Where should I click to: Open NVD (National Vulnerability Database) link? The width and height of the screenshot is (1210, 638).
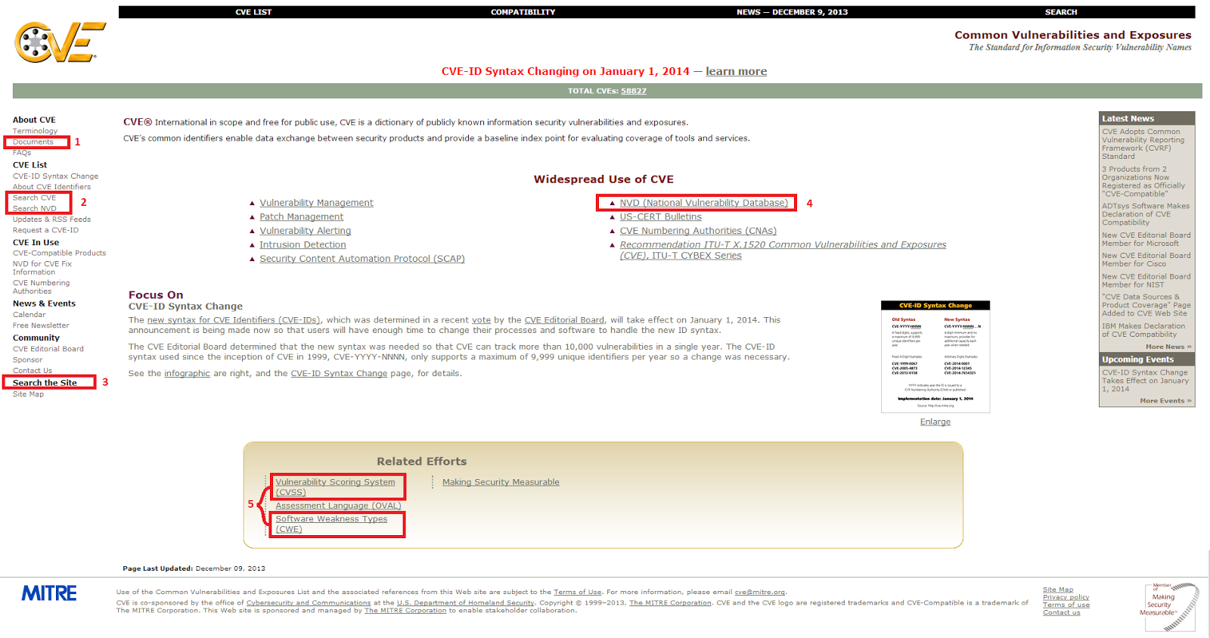(704, 203)
